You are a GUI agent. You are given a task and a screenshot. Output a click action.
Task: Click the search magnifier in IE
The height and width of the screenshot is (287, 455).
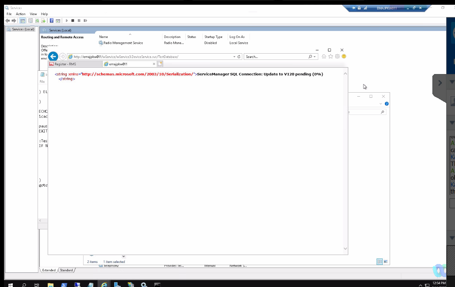310,57
